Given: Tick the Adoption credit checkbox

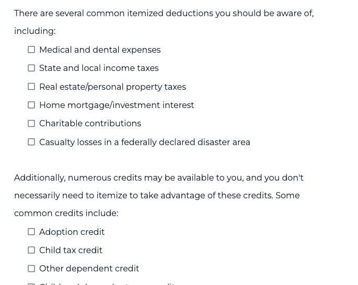Looking at the screenshot, I should [31, 232].
